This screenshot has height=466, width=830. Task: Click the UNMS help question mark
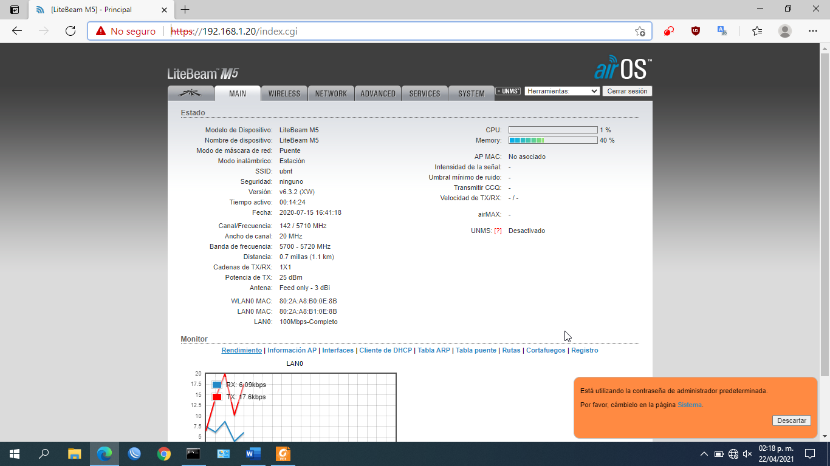click(x=498, y=231)
